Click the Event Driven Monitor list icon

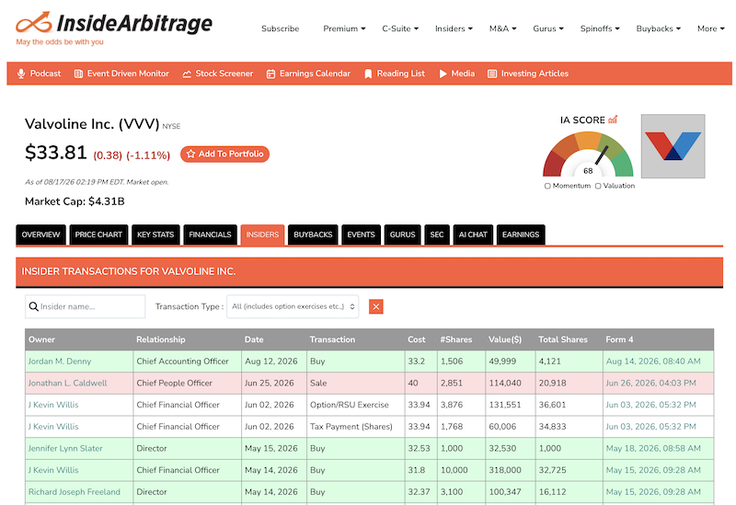pyautogui.click(x=78, y=74)
